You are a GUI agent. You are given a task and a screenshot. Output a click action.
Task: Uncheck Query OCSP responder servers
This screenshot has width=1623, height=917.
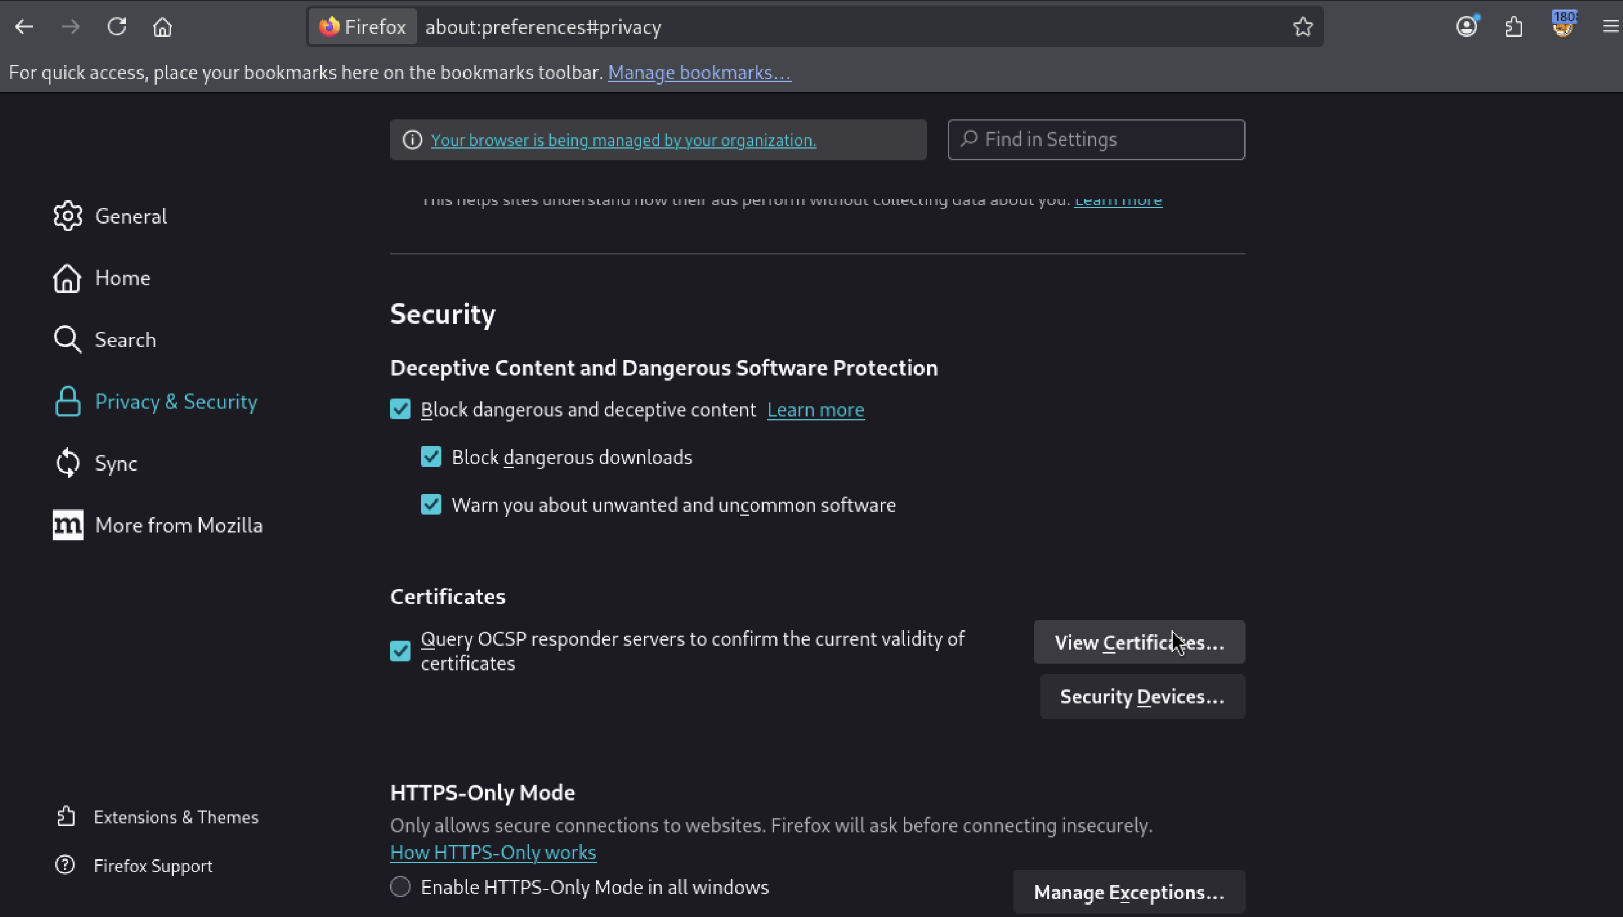400,651
